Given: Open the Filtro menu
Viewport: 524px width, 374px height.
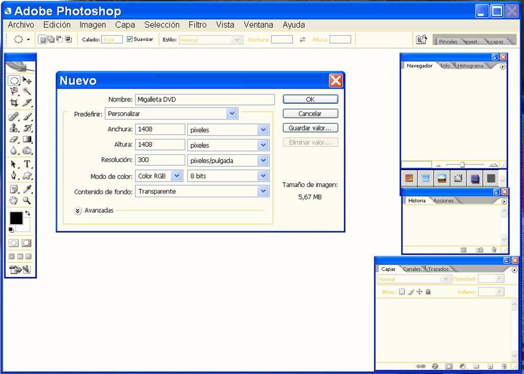Looking at the screenshot, I should (x=198, y=25).
